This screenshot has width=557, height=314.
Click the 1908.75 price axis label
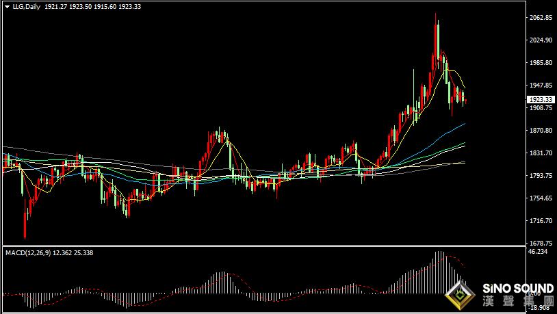pyautogui.click(x=541, y=108)
